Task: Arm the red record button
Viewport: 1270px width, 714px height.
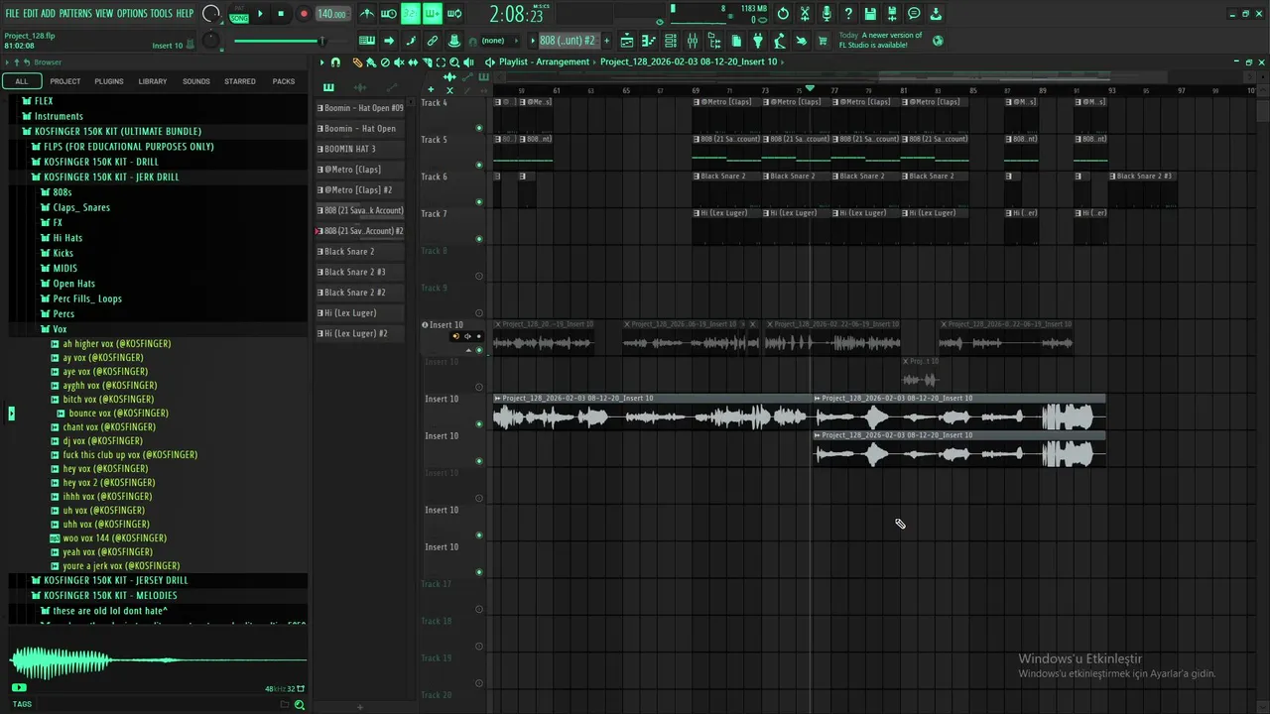Action: [x=304, y=14]
